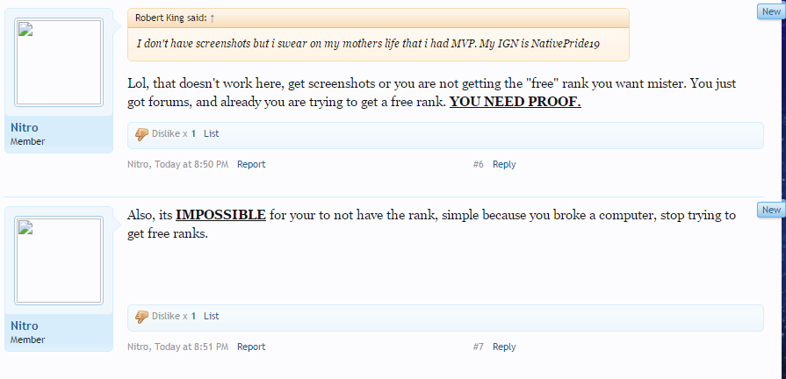Click the New badge on the second post
Viewport: 786px width, 379px height.
(x=771, y=210)
